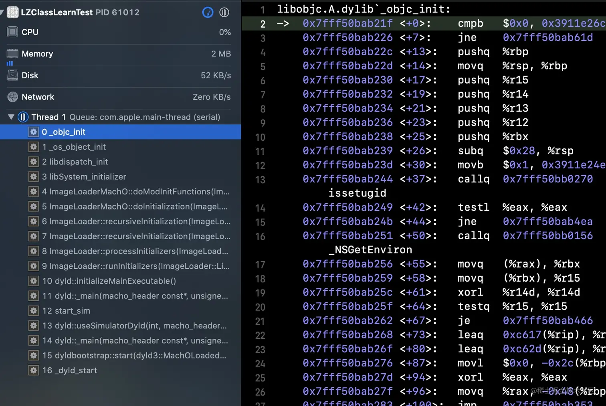The height and width of the screenshot is (406, 606).
Task: Click call target 0x7fff50bb0270 on line 13
Action: coord(547,179)
